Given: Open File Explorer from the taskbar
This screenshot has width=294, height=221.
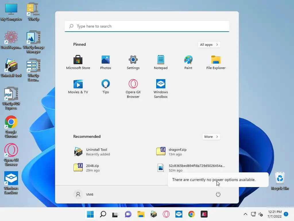Looking at the screenshot, I should pyautogui.click(x=141, y=214).
